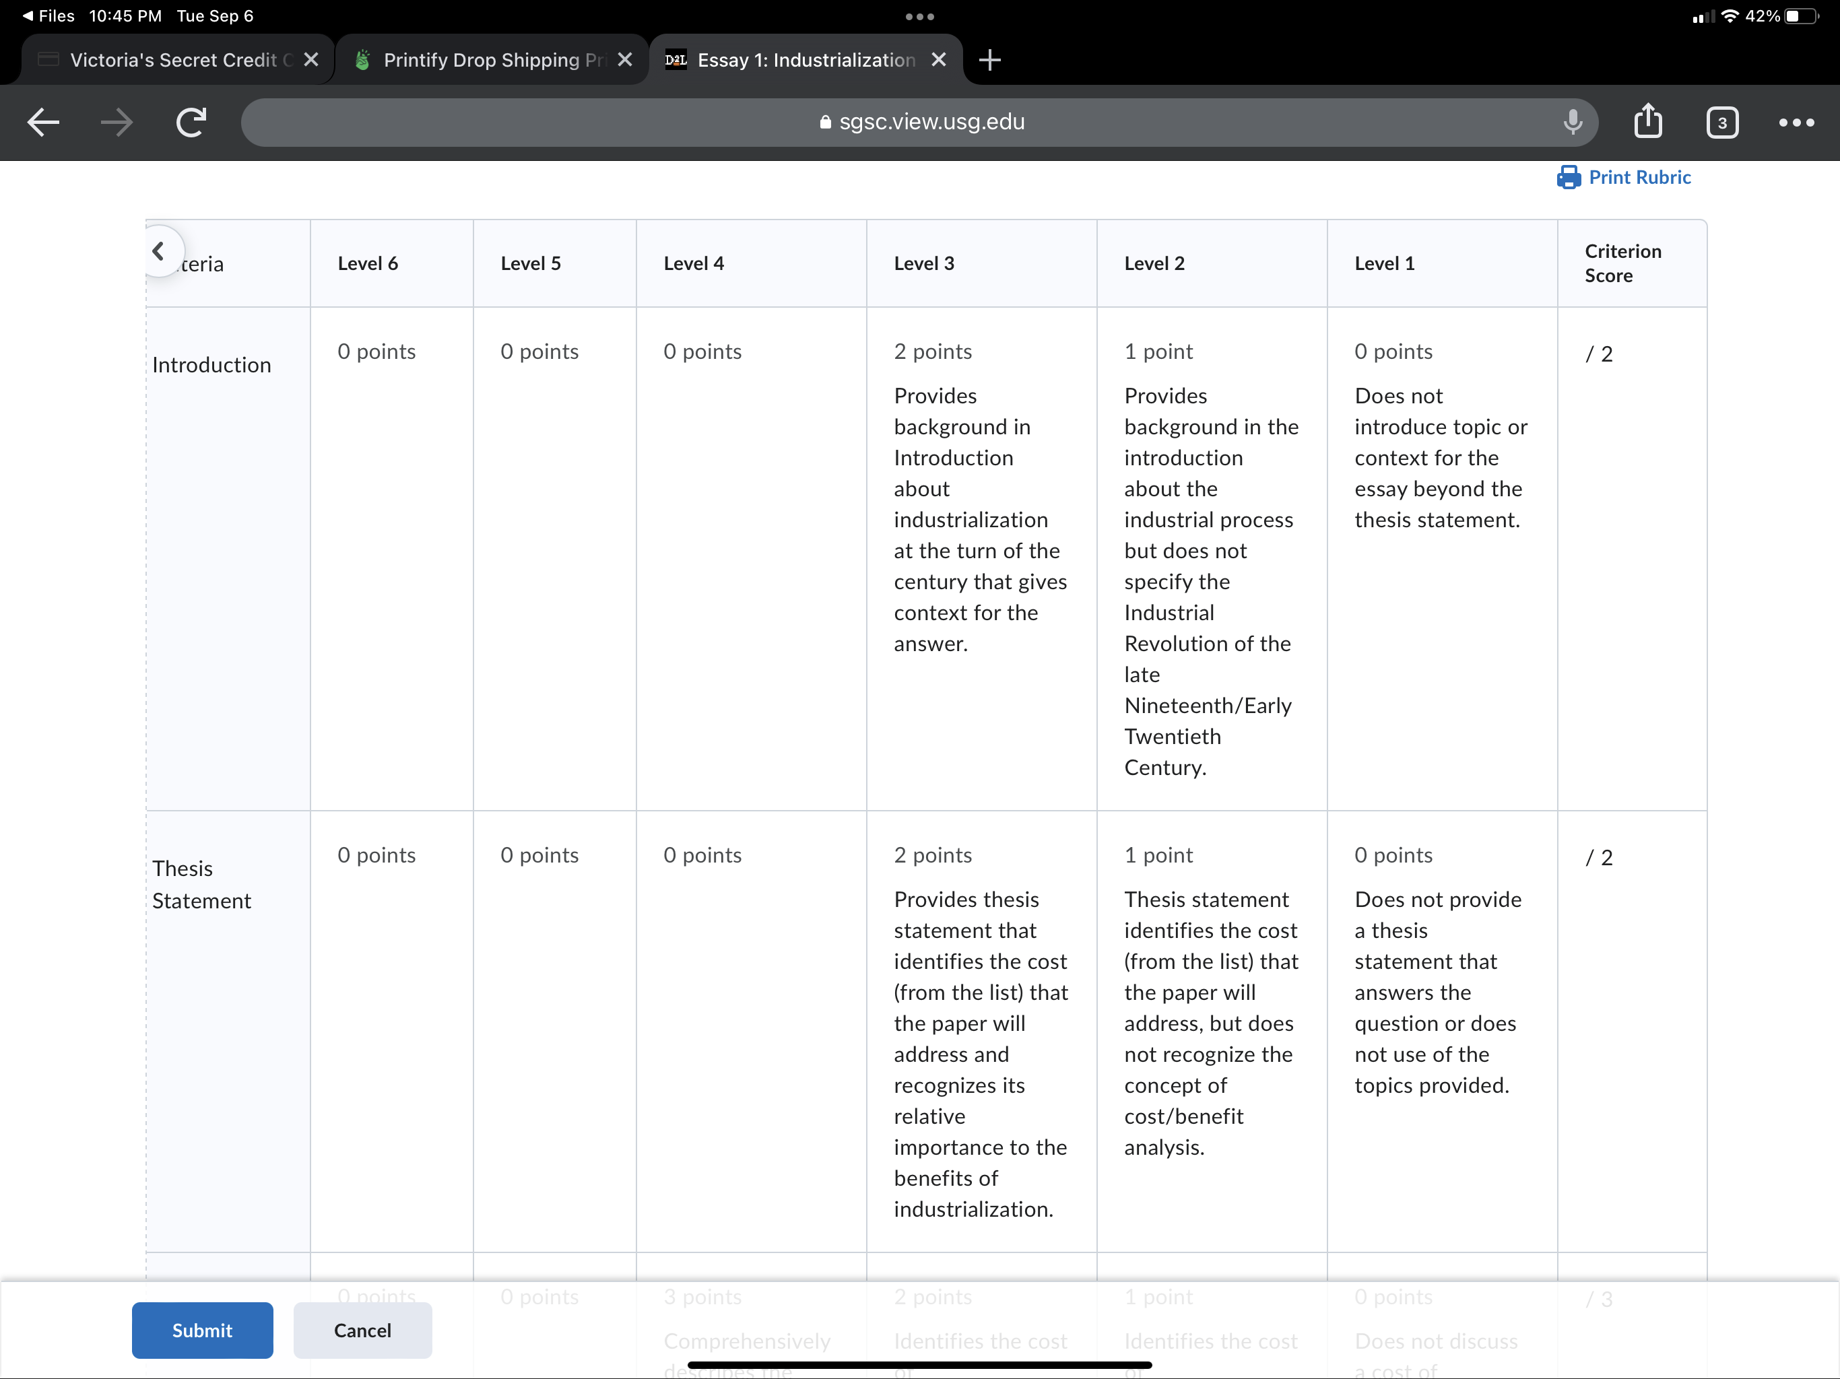Click Level 5 '0 points' in Thesis Statement row
Image resolution: width=1840 pixels, height=1379 pixels.
click(539, 855)
